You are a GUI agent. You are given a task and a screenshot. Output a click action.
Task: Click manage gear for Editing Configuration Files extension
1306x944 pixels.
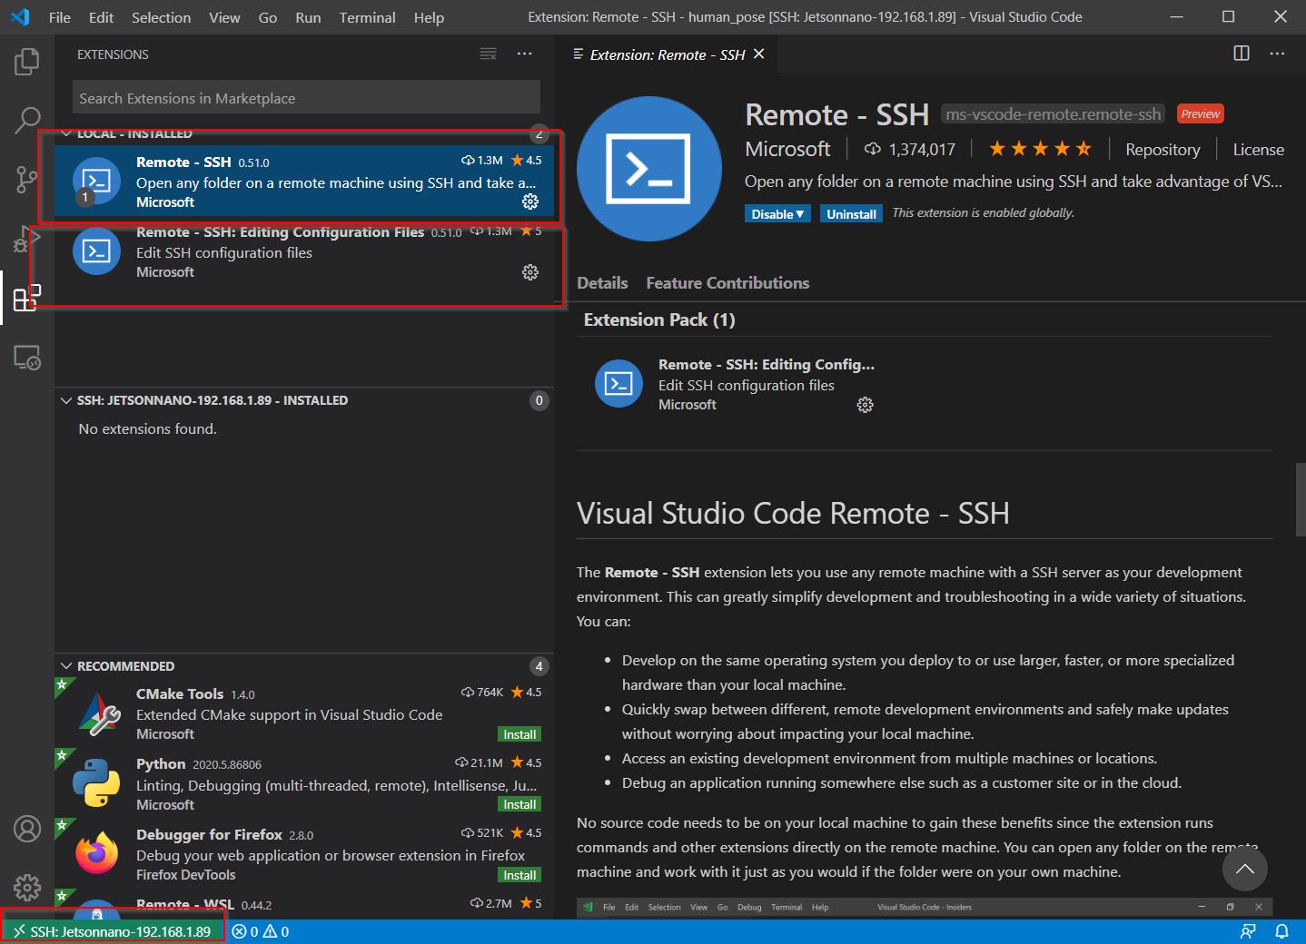click(530, 272)
